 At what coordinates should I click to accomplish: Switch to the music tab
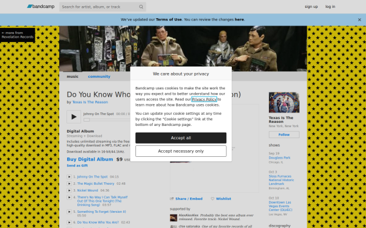pyautogui.click(x=73, y=77)
